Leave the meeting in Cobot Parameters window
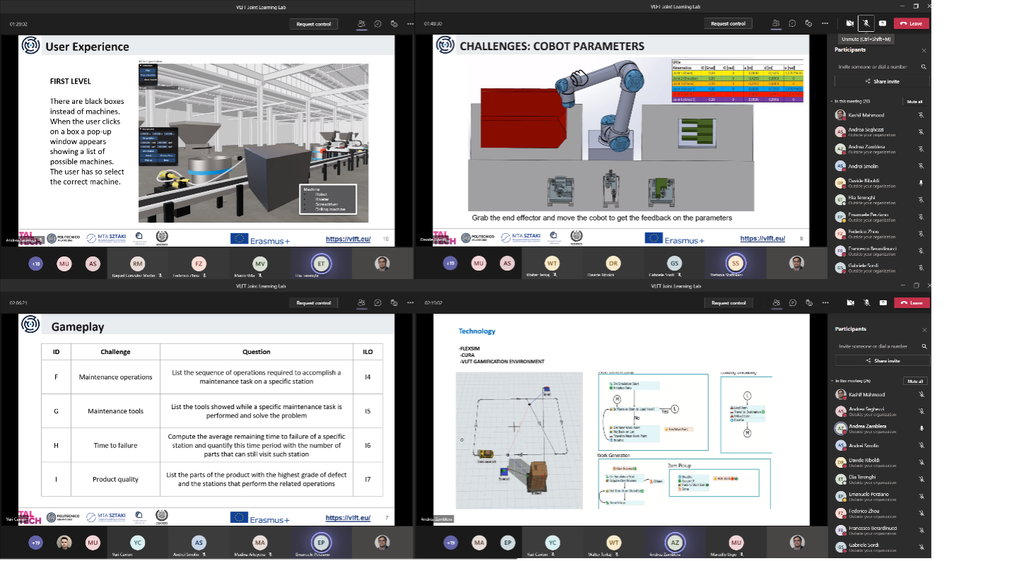This screenshot has width=1019, height=561. pyautogui.click(x=912, y=23)
